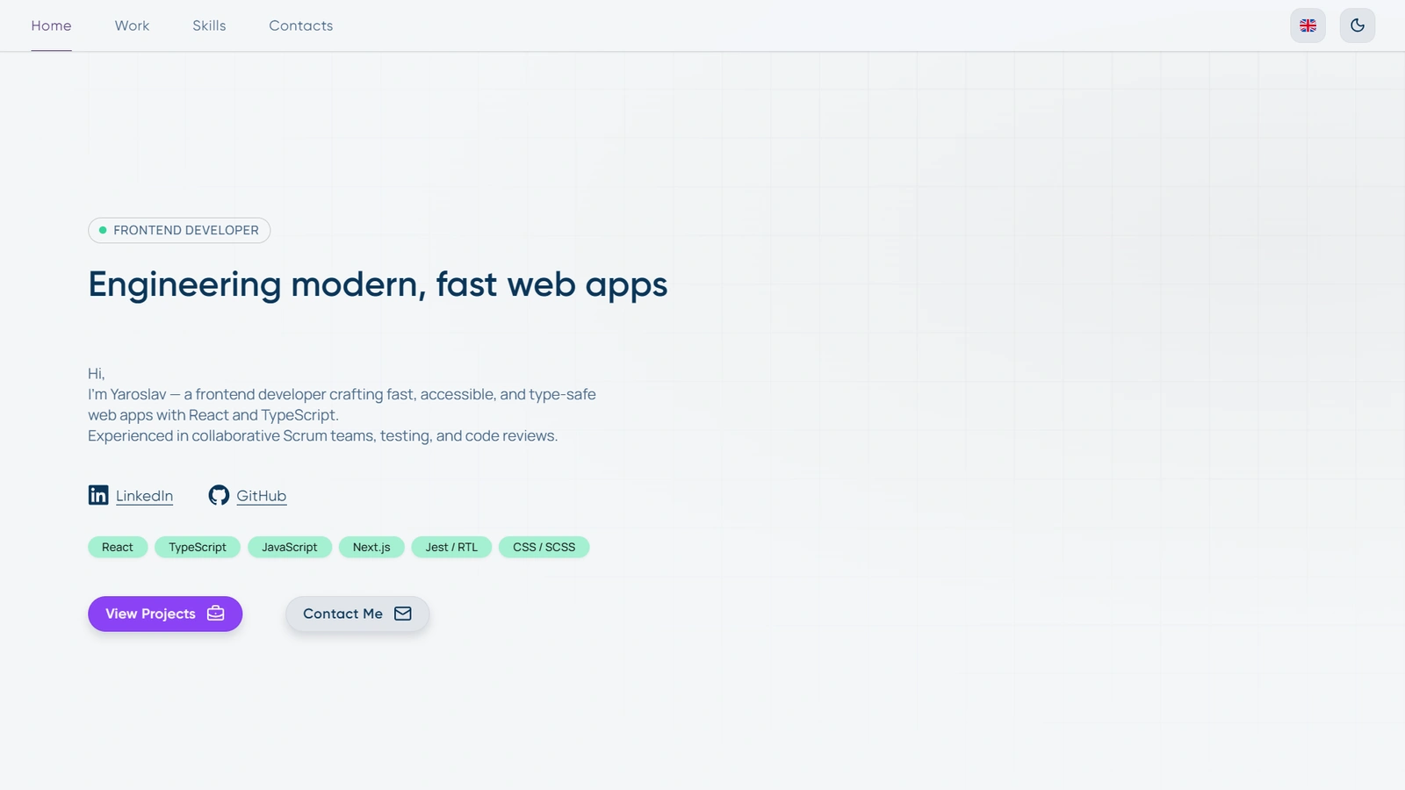
Task: Click the FRONTEND DEVELOPER badge
Action: pos(179,230)
